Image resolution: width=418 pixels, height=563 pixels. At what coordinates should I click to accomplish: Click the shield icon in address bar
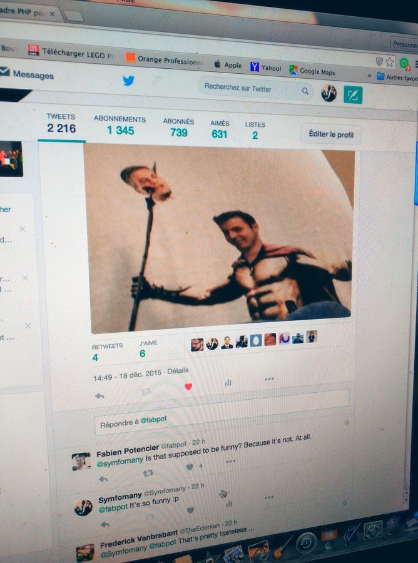click(379, 61)
